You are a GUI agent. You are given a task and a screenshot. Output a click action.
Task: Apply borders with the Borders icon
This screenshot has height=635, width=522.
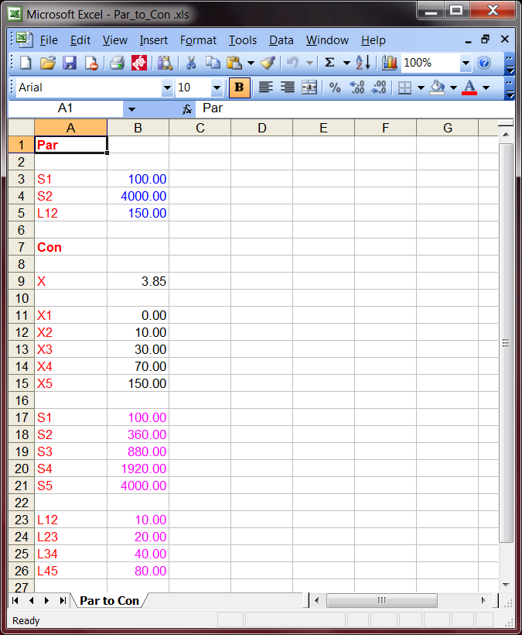point(404,87)
